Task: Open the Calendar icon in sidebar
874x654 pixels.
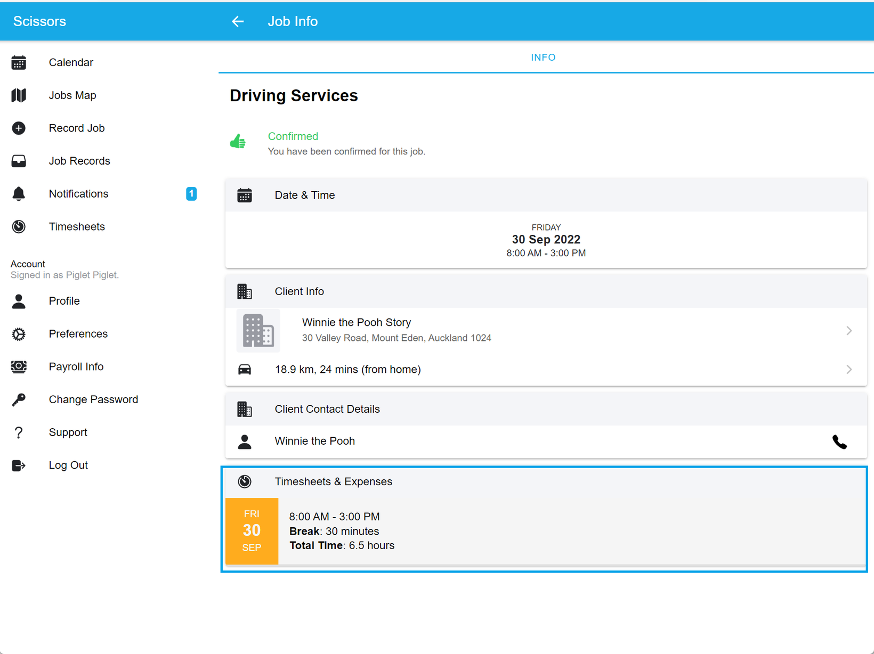Action: click(19, 63)
